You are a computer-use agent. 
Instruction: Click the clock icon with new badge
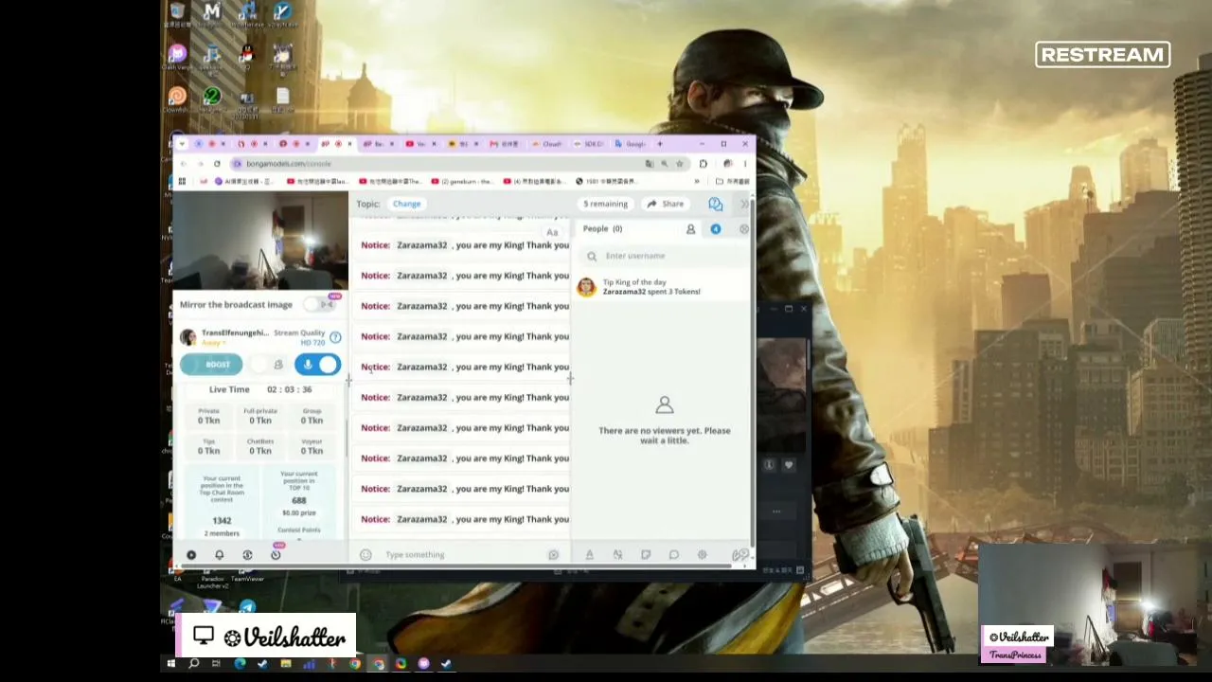pyautogui.click(x=276, y=554)
